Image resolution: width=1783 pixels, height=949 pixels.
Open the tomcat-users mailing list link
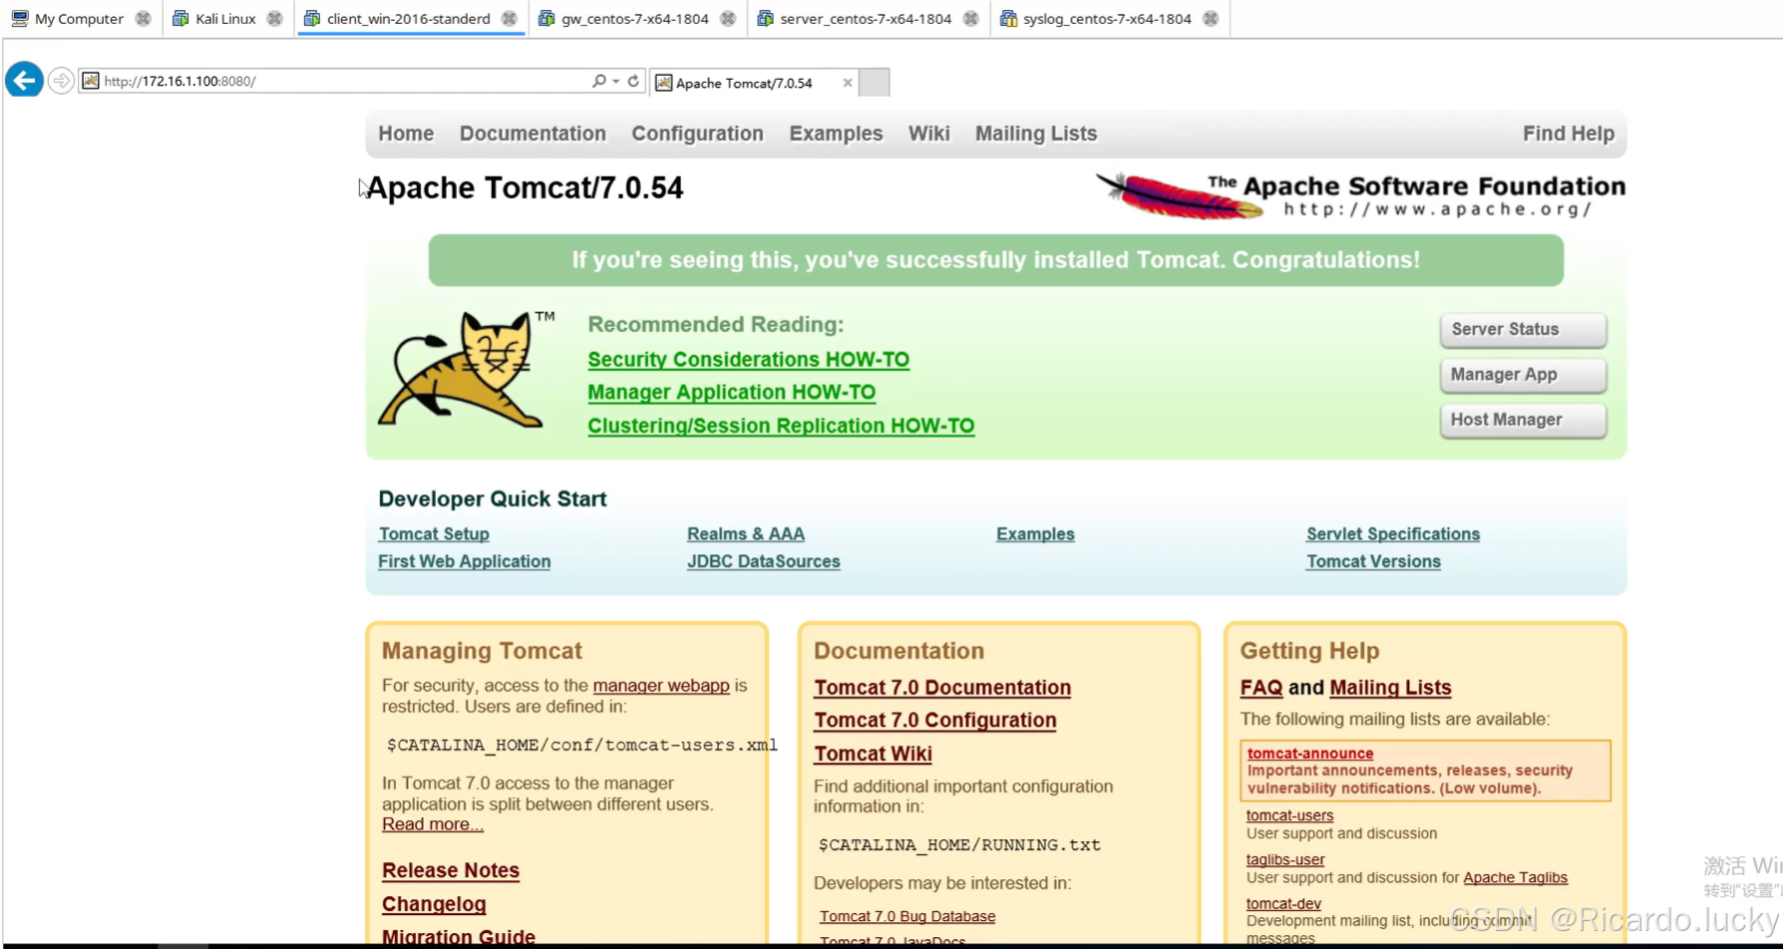pos(1289,815)
